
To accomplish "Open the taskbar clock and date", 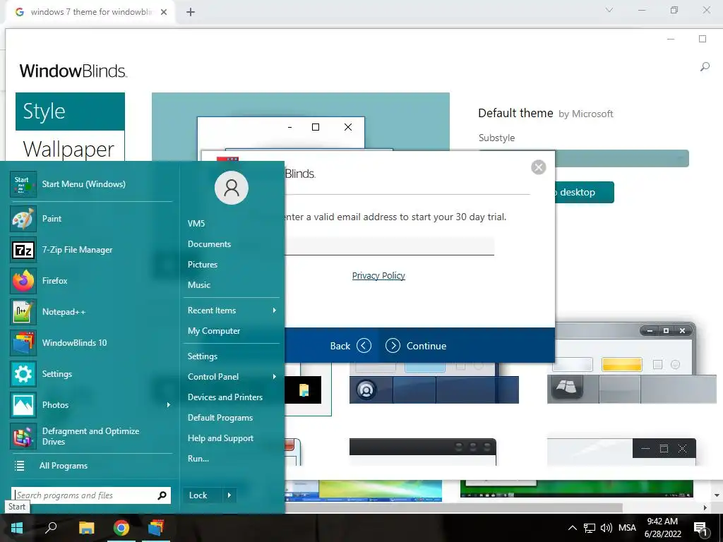I will click(x=662, y=528).
